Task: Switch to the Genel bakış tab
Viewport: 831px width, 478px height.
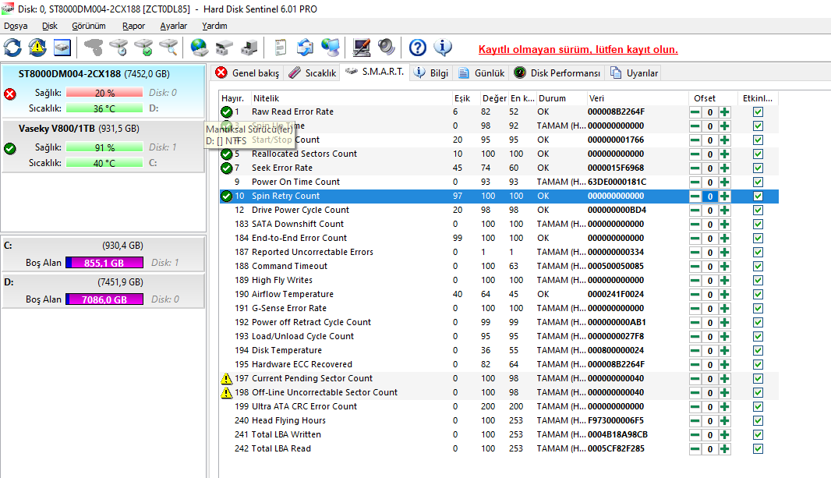Action: pos(247,73)
